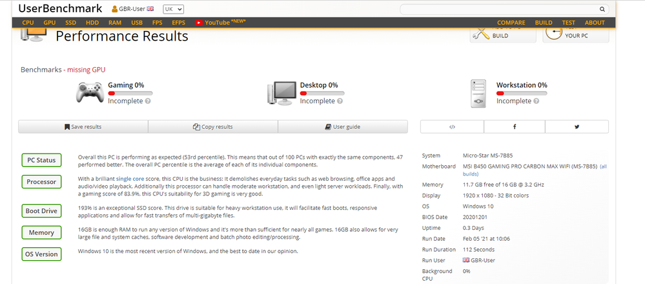Open the SSD menu item
645x284 pixels.
pyautogui.click(x=71, y=23)
